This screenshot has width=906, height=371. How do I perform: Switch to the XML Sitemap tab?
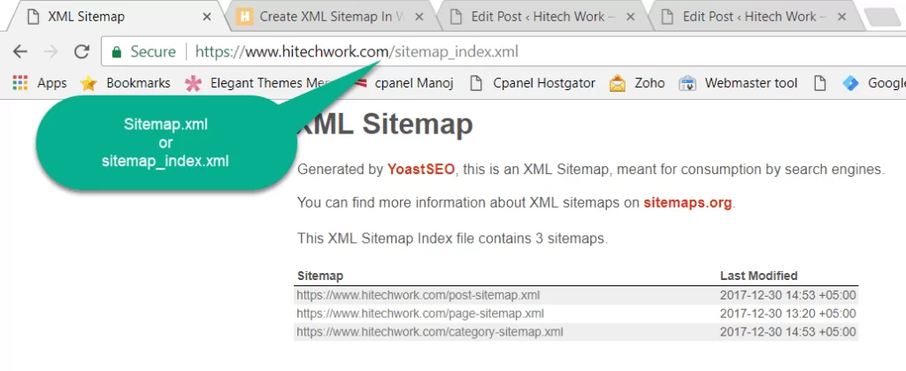116,17
